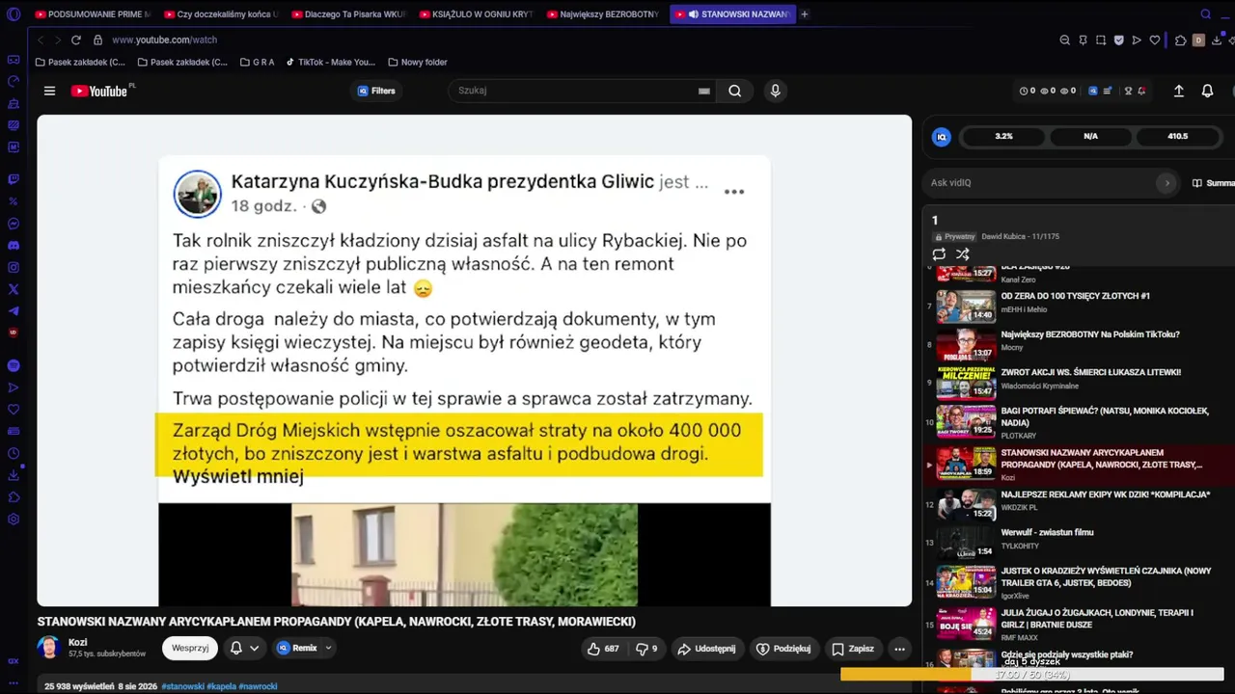Go back to the previous page

(40, 40)
